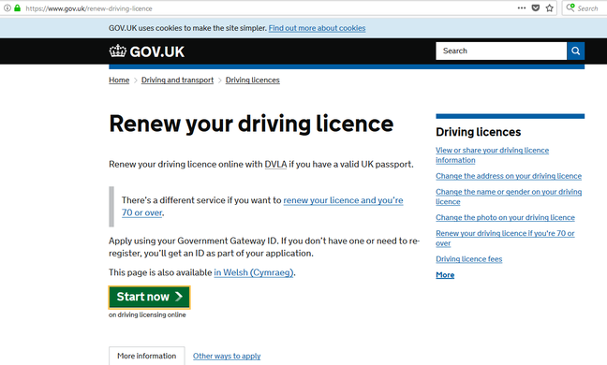Viewport: 607px width, 365px height.
Task: Click the GOV.UK header wordmark text
Action: [x=156, y=51]
